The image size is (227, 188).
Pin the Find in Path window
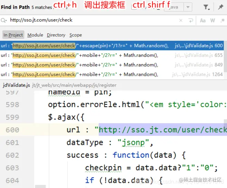tap(220, 7)
